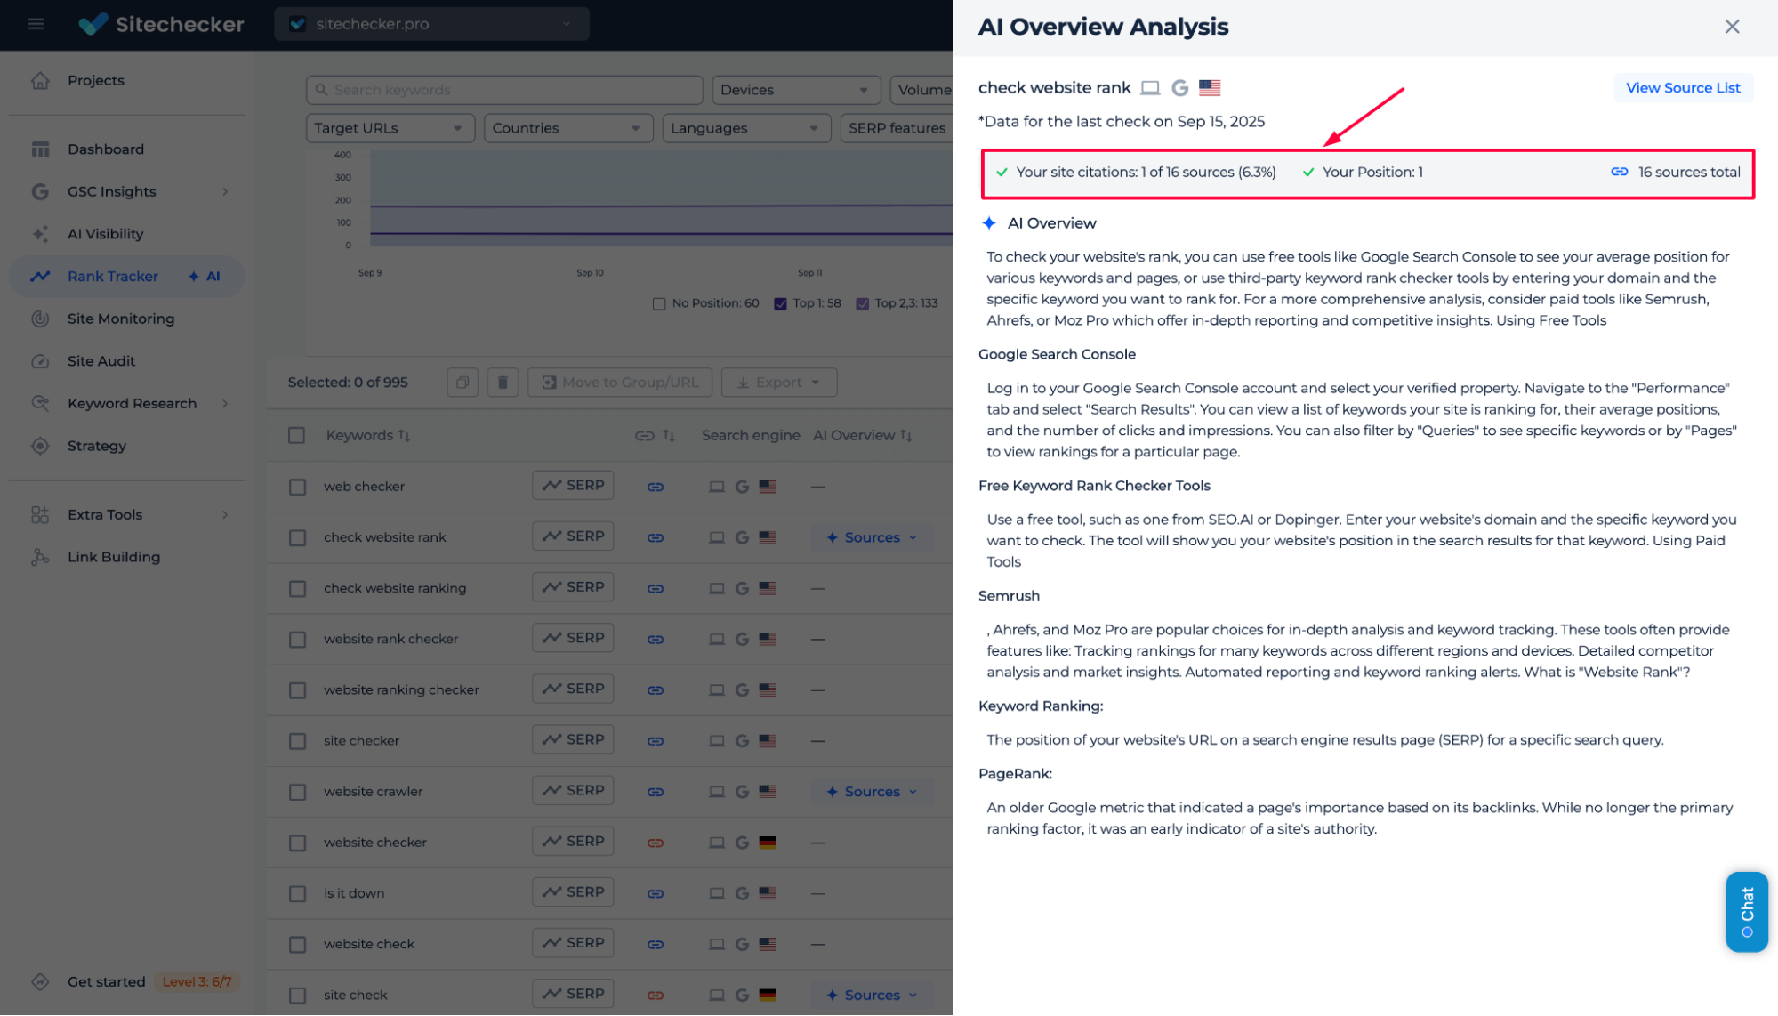Check the website rank checker checkbox

pyautogui.click(x=297, y=639)
